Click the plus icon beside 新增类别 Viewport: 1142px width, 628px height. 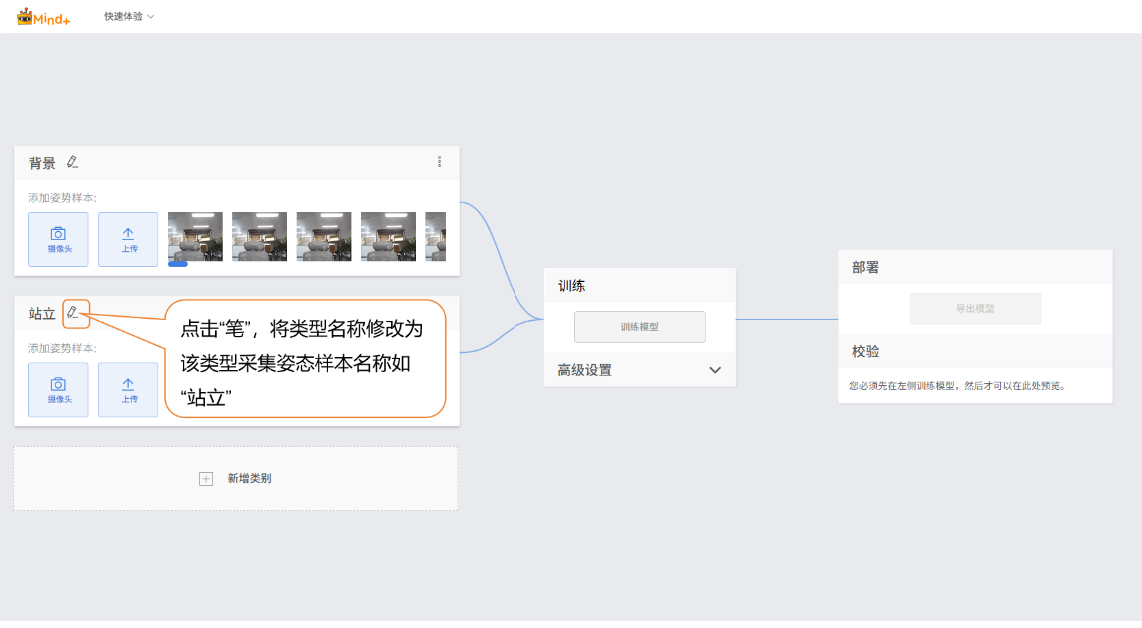(206, 479)
